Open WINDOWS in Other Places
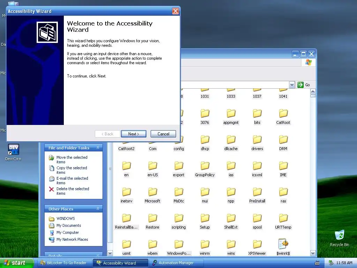357x268 pixels. pos(66,218)
